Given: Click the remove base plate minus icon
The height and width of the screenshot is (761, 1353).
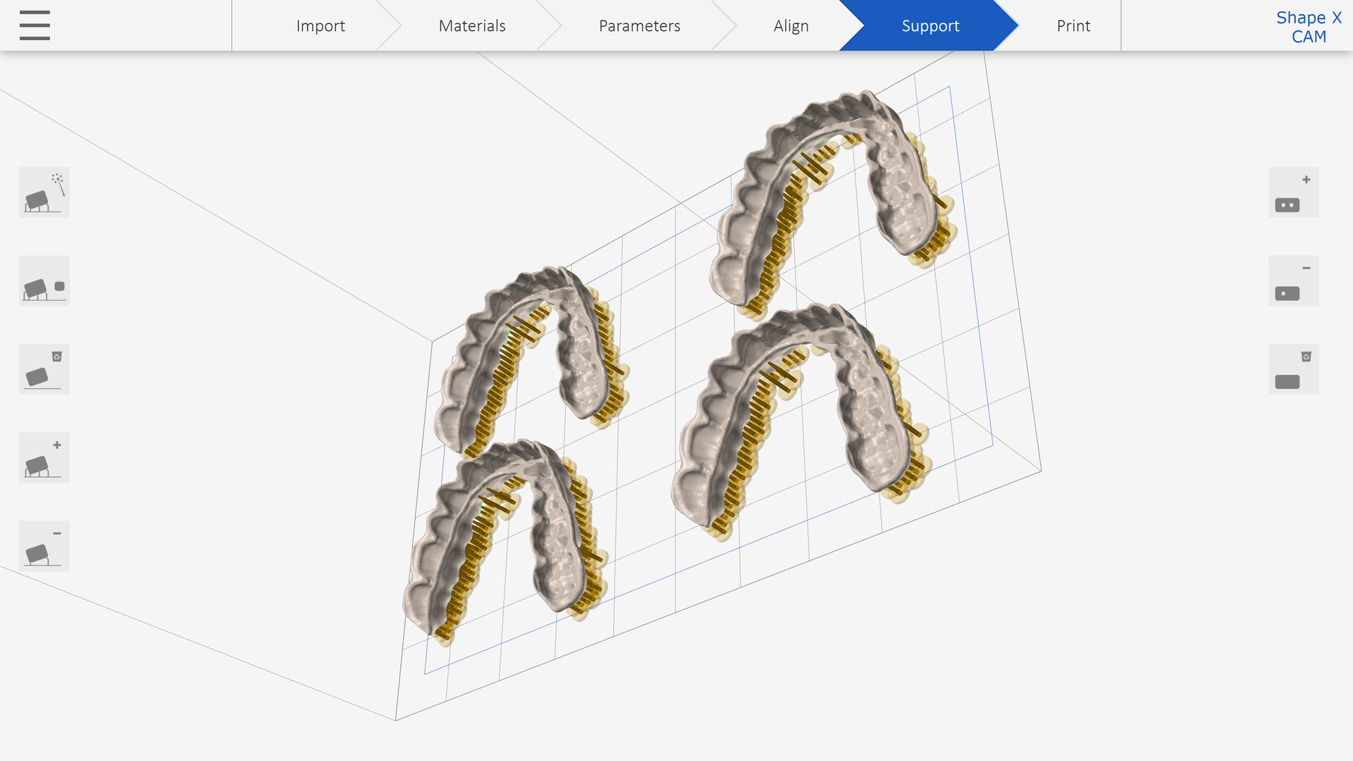Looking at the screenshot, I should click(x=1293, y=280).
